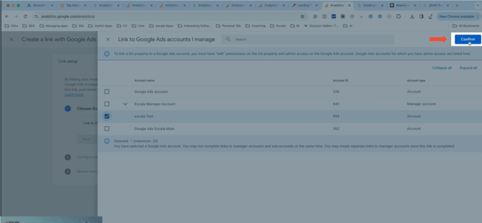Switch to the #demo tab
The height and width of the screenshot is (223, 482).
(x=403, y=5)
